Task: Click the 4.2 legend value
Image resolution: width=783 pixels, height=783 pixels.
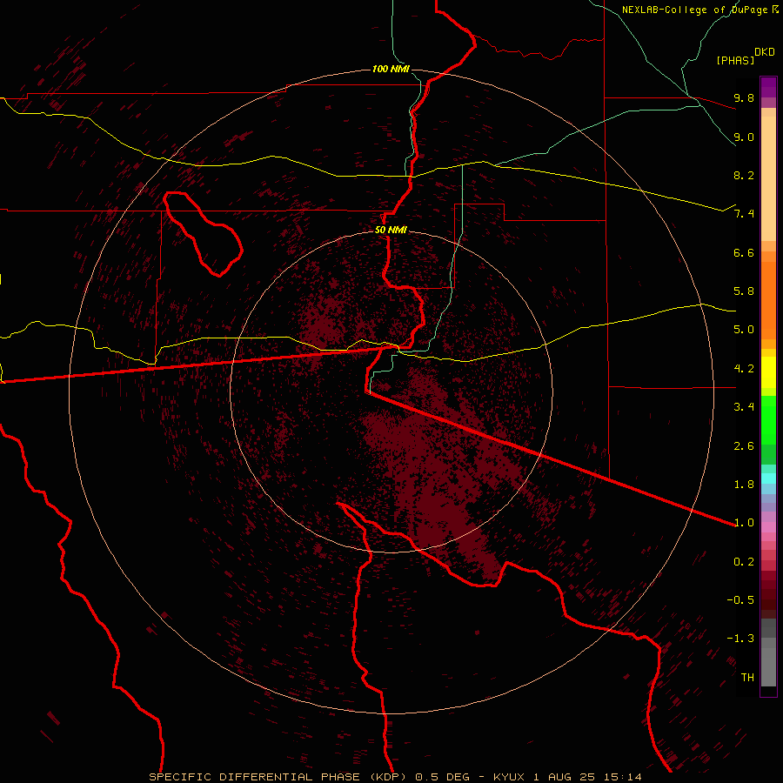Action: (744, 369)
